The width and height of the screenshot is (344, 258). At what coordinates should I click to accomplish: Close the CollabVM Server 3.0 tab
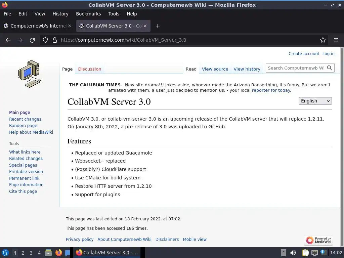point(145,26)
